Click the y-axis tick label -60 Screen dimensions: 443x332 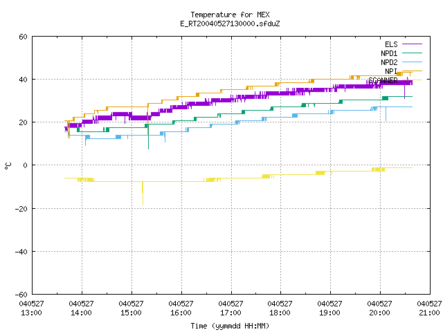pos(21,295)
